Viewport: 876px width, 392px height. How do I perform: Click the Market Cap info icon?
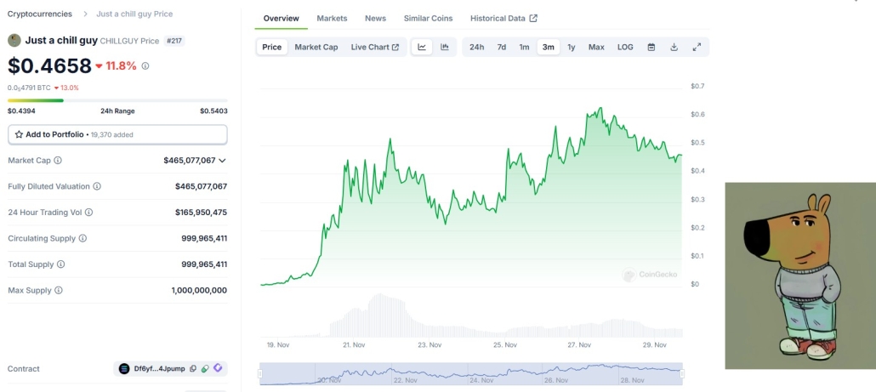[x=58, y=160]
